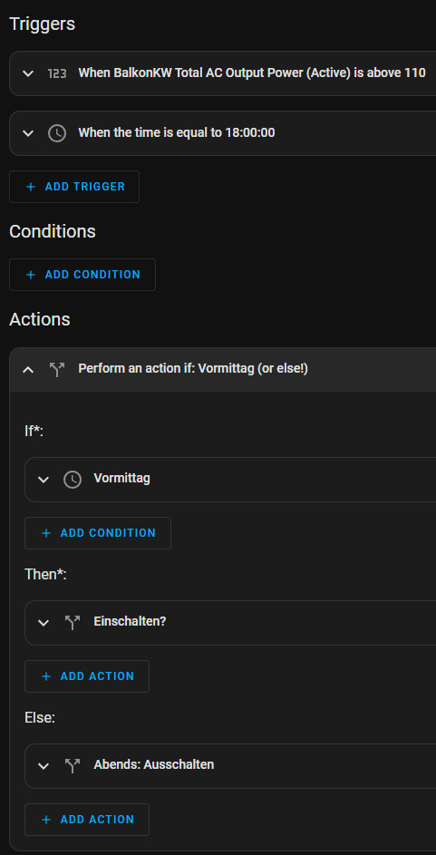Screen dimensions: 436x855
Task: Add a condition under the If section
Action: (x=98, y=533)
